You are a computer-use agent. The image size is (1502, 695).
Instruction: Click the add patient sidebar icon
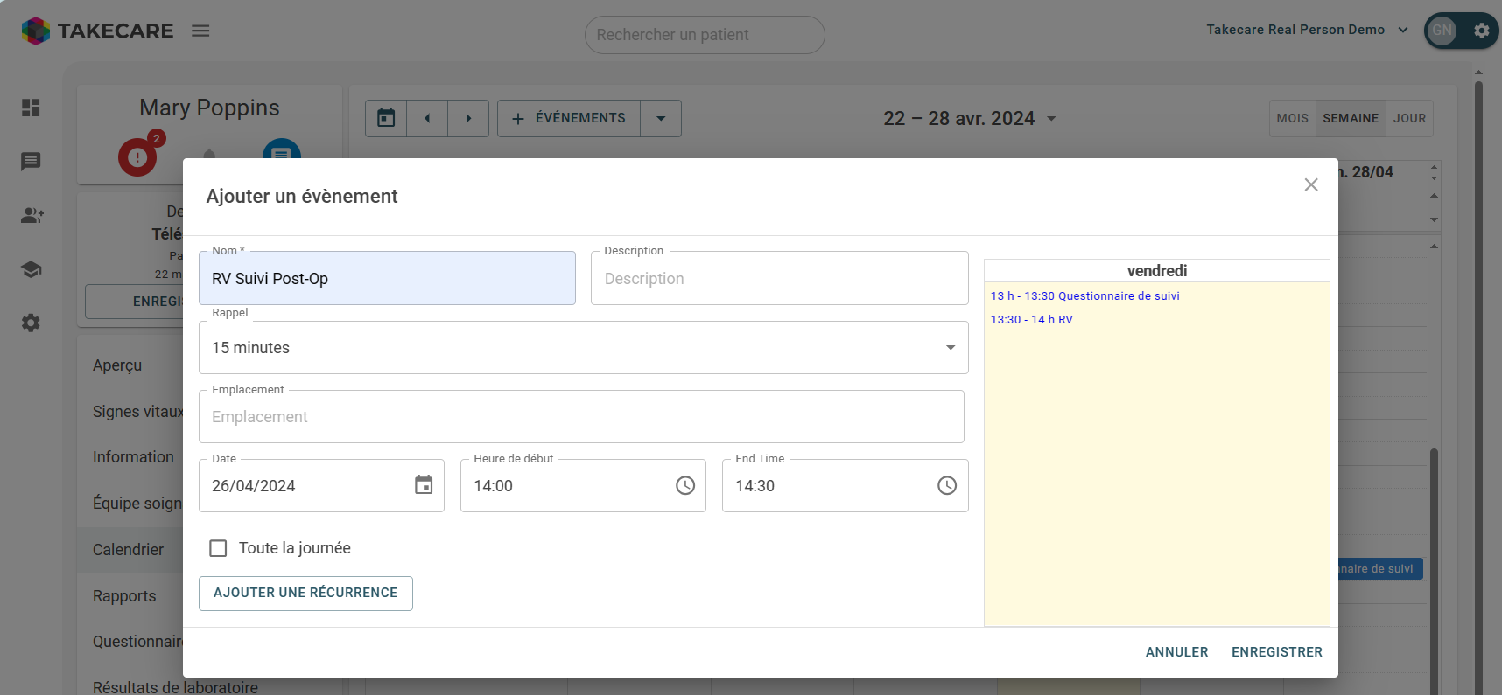pos(32,215)
